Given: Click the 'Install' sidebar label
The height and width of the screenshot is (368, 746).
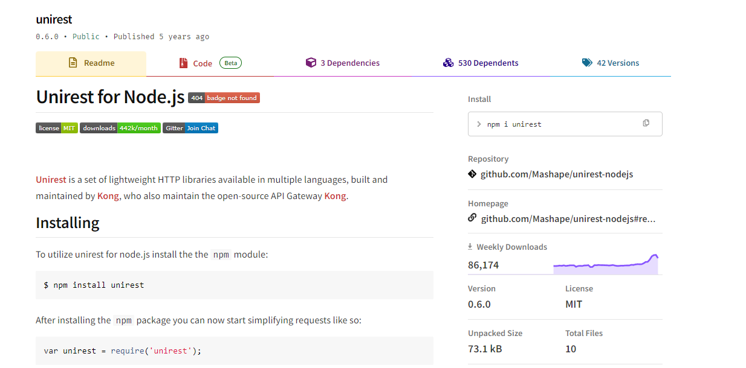Looking at the screenshot, I should 479,99.
